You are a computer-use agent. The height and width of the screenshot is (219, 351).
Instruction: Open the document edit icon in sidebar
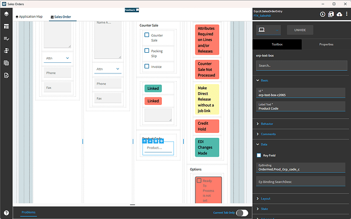click(6, 76)
